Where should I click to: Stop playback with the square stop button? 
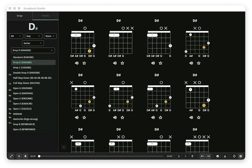(x=26, y=156)
